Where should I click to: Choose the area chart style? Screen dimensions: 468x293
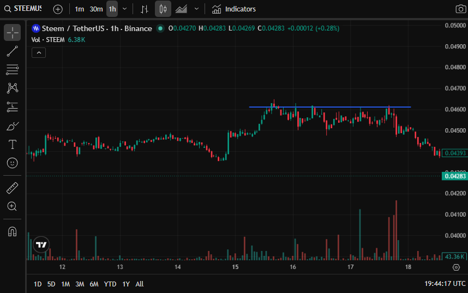tap(181, 9)
